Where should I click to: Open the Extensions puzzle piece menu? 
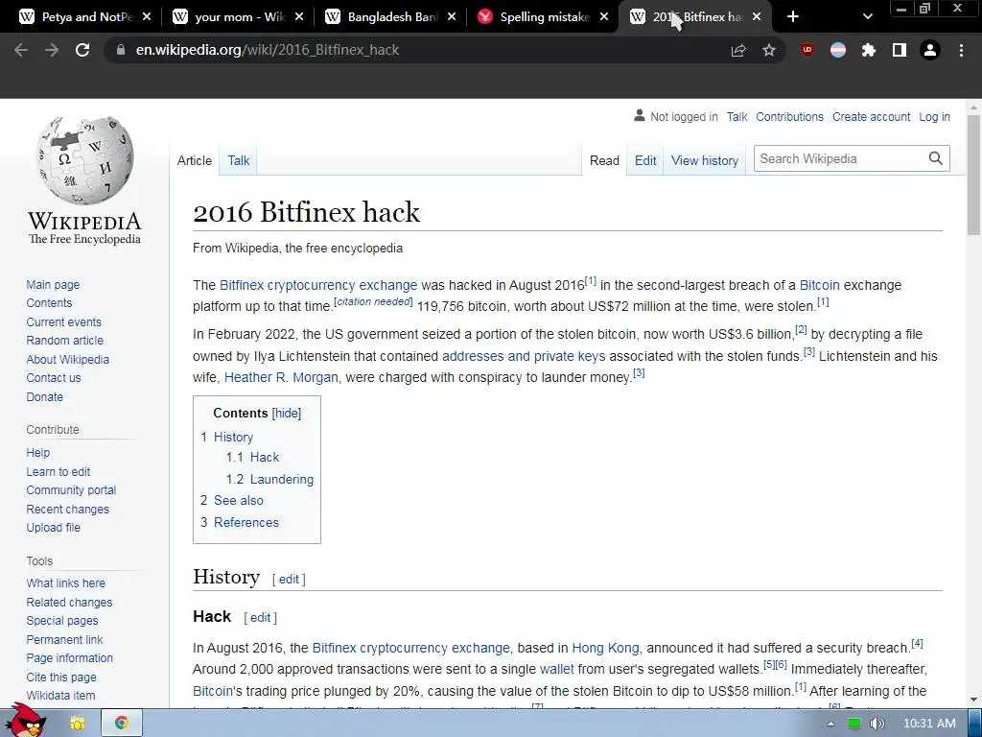click(869, 50)
